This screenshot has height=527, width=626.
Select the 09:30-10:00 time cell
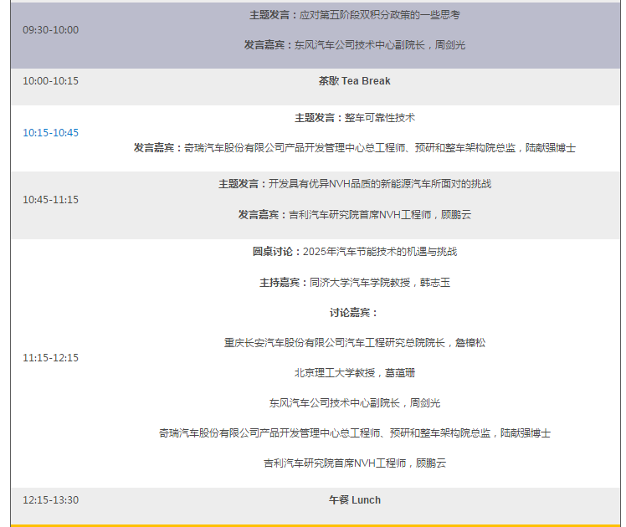click(x=50, y=30)
